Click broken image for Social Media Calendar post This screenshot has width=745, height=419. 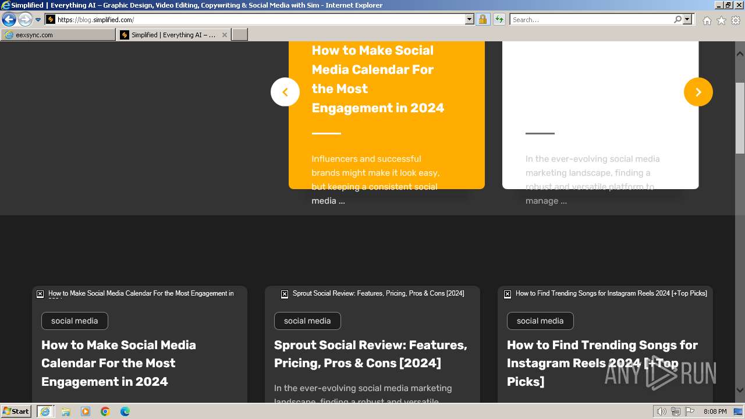[40, 294]
